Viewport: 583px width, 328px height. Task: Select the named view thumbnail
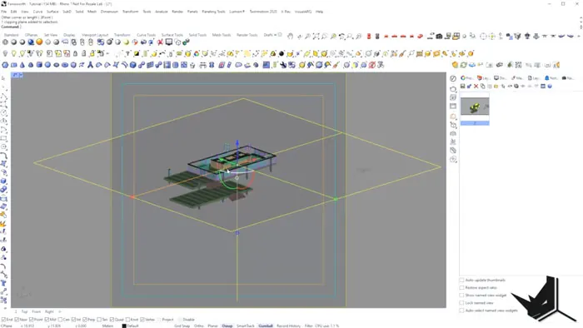pos(475,108)
